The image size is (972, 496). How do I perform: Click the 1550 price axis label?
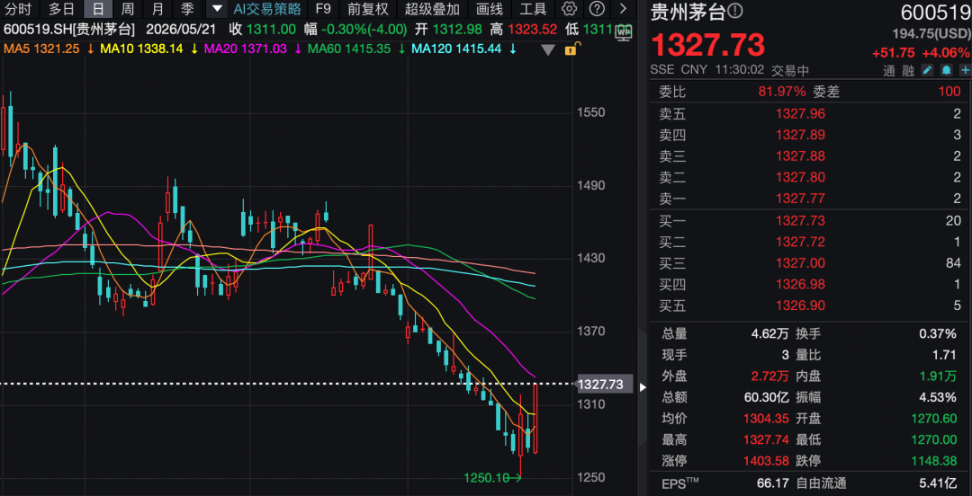(x=590, y=112)
